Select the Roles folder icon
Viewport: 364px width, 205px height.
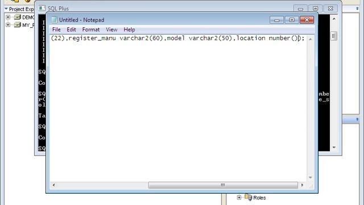tap(248, 198)
